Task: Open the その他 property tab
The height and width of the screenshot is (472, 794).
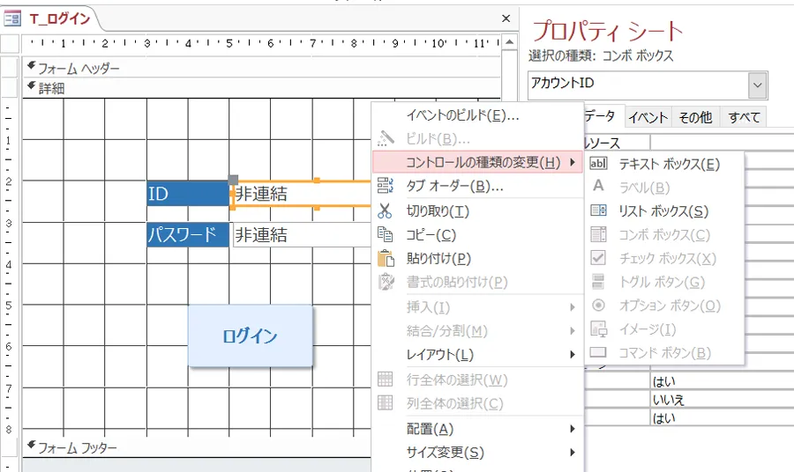Action: [x=695, y=117]
